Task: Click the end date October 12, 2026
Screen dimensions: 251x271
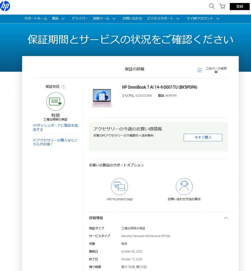Action: tap(132, 259)
